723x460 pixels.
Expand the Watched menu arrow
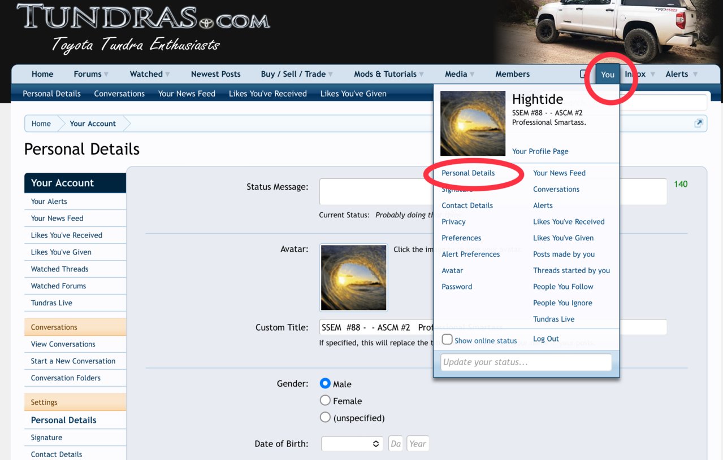coord(167,75)
